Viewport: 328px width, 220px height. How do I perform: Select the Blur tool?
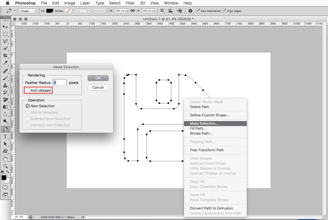[5, 114]
